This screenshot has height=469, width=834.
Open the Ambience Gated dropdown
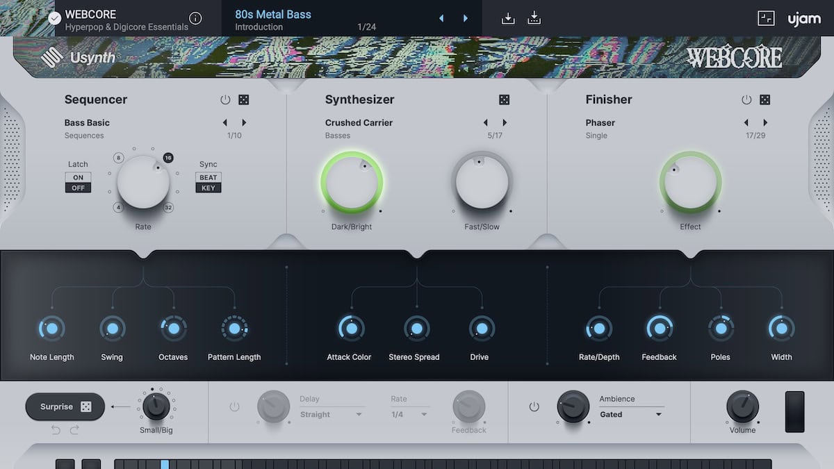tap(631, 415)
